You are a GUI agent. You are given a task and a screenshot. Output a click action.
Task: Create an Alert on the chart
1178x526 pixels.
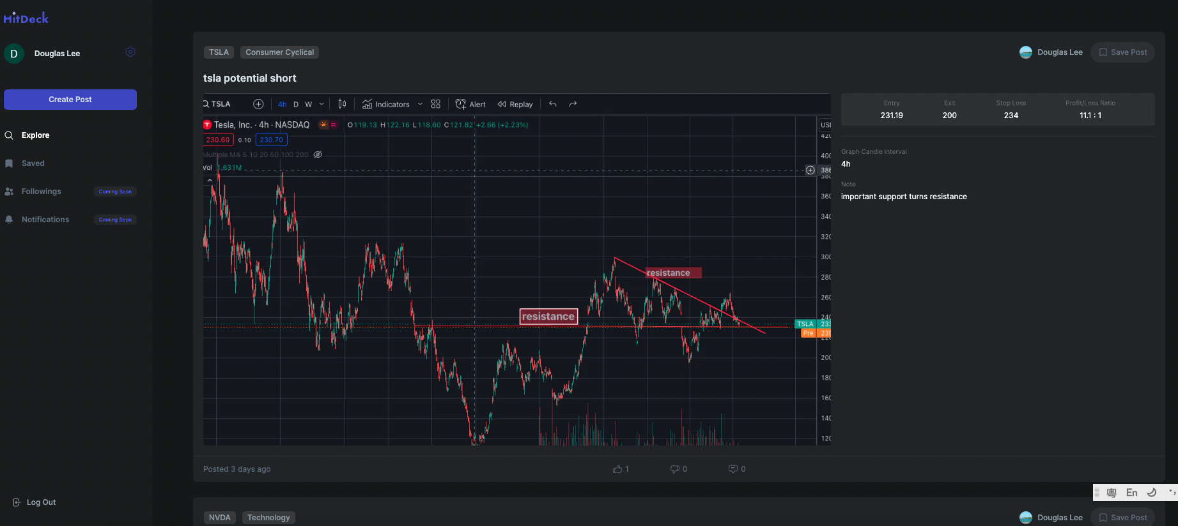pos(470,104)
